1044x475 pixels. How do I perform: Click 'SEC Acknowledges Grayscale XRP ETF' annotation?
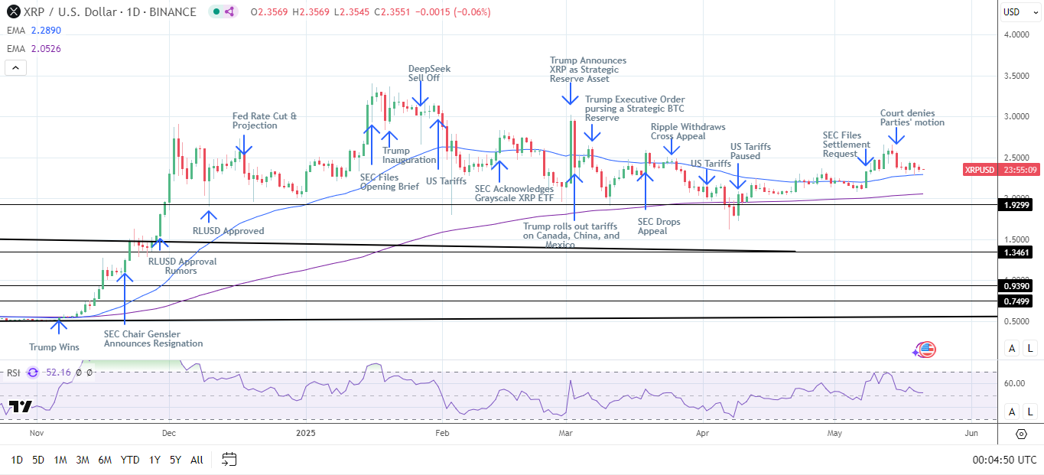click(x=514, y=193)
